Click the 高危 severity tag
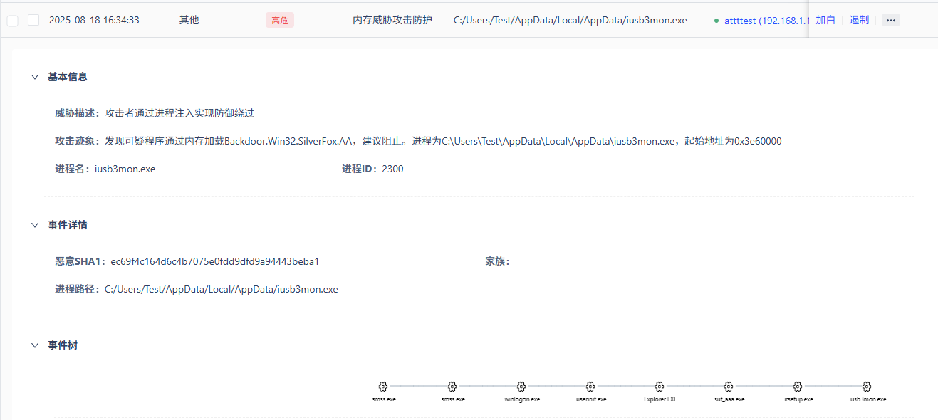 point(280,21)
